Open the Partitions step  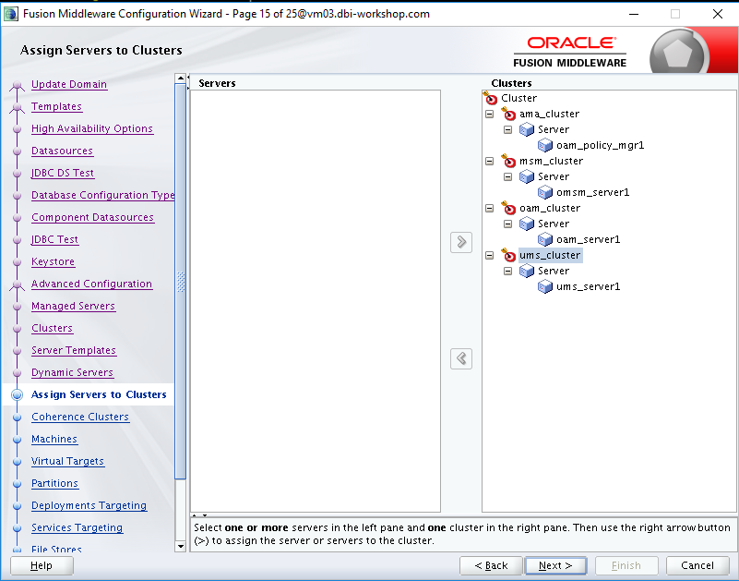coord(54,484)
